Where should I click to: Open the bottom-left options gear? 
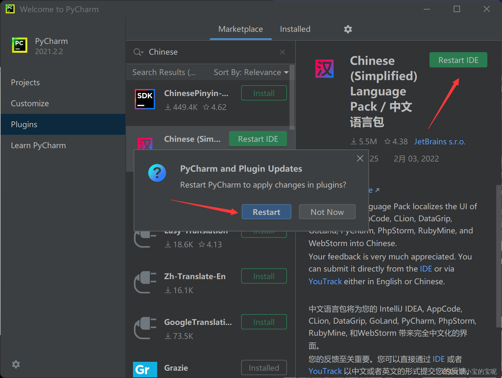(16, 364)
